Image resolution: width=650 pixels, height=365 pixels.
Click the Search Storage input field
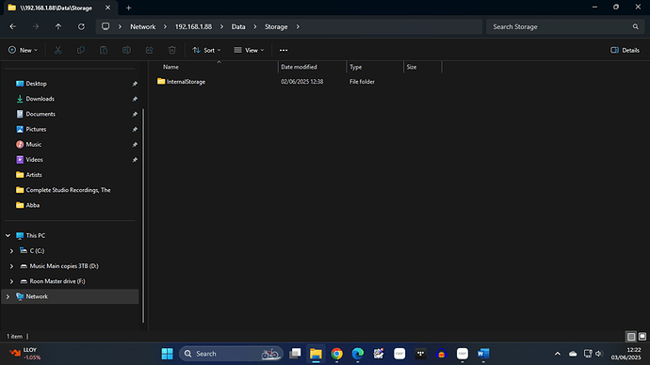click(x=560, y=26)
